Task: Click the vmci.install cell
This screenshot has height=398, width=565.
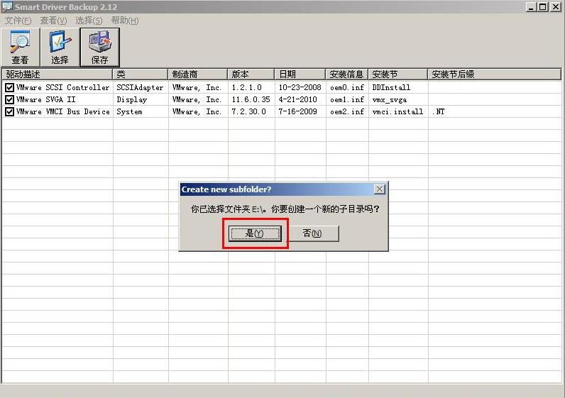Action: pos(397,111)
